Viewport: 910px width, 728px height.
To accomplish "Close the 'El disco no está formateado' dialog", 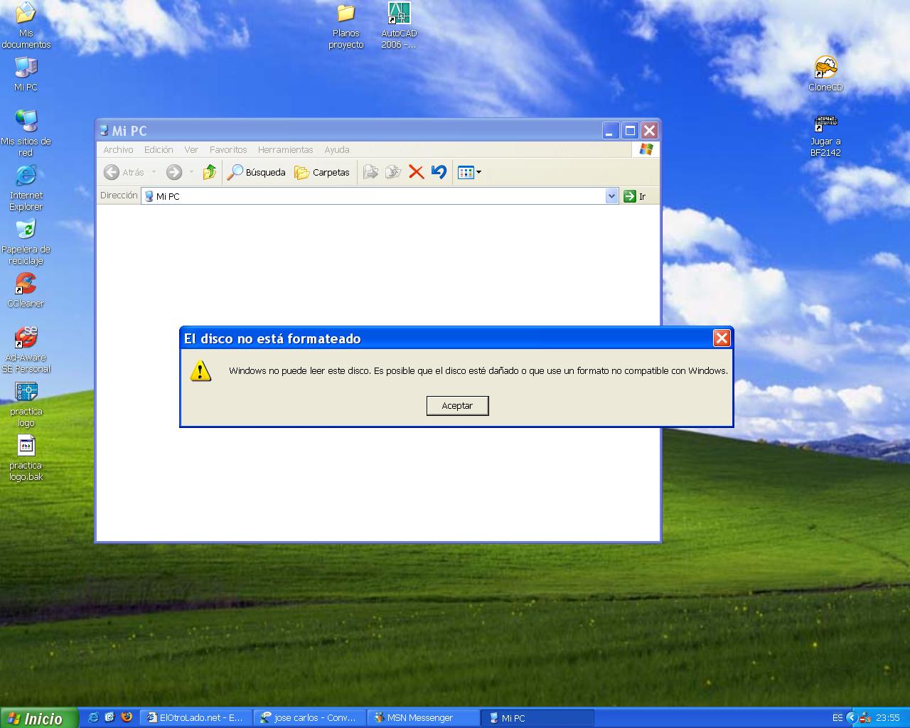I will click(x=722, y=338).
